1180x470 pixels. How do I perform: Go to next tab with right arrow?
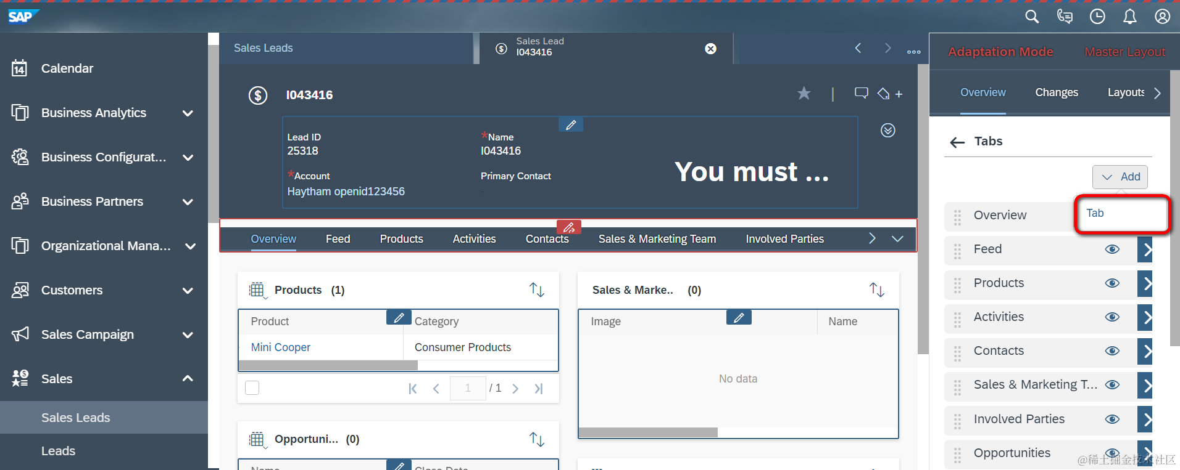(887, 48)
